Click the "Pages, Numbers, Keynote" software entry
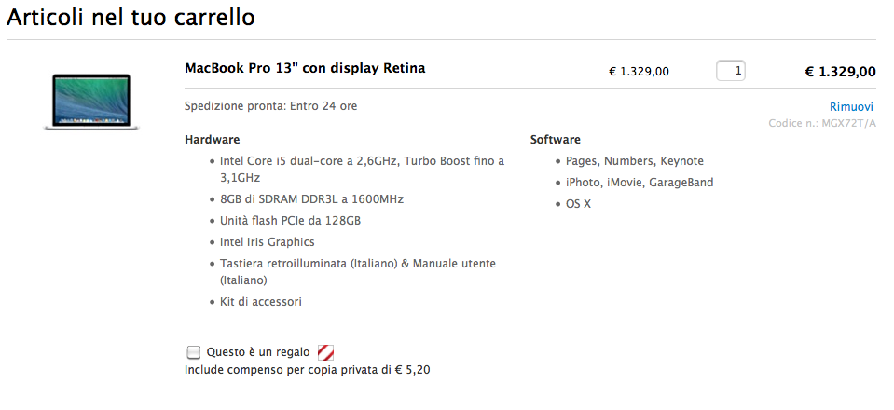 (634, 161)
